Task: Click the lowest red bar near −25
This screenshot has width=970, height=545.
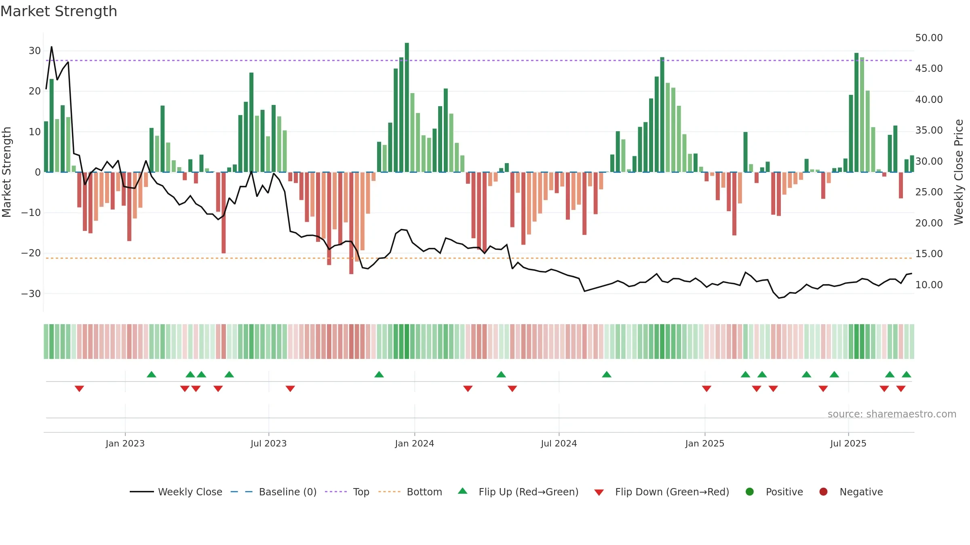Action: tap(351, 223)
